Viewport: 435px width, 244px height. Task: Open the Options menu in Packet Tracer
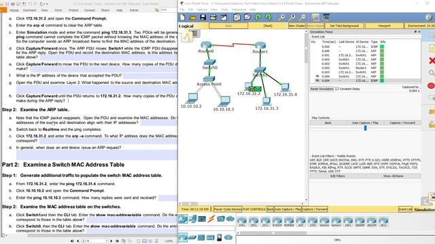pos(202,9)
